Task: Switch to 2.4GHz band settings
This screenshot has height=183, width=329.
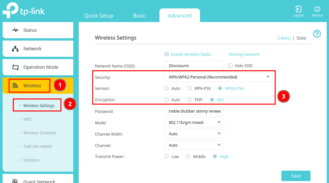Action: 284,38
